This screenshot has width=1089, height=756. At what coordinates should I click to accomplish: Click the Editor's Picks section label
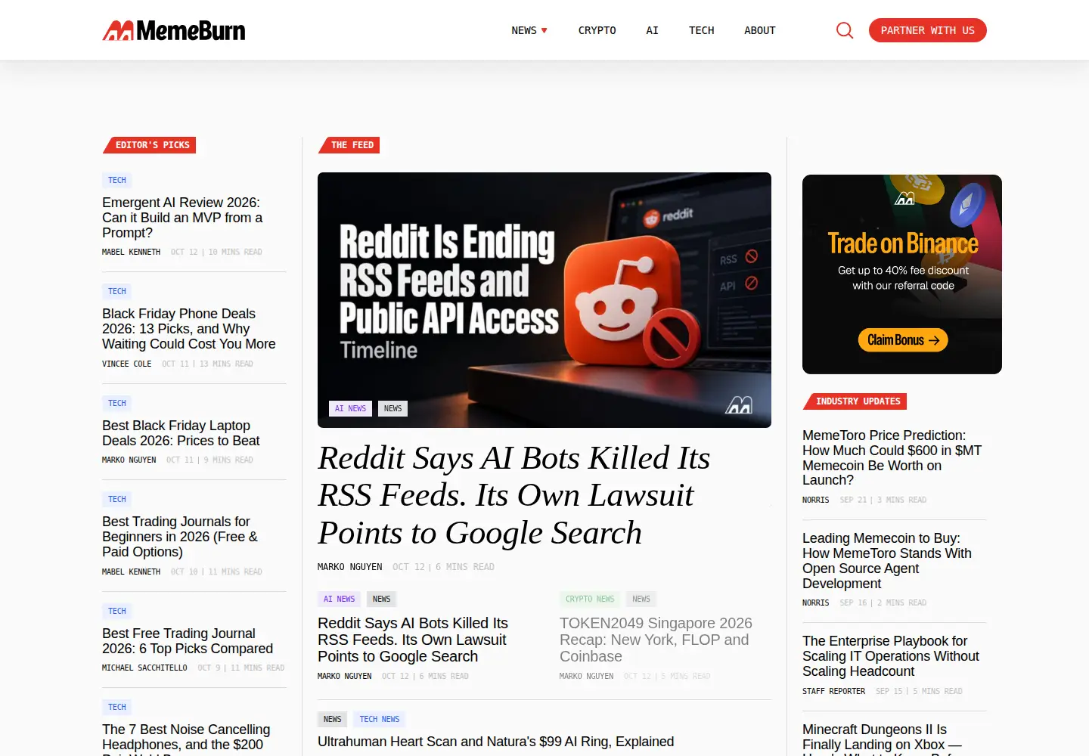click(x=150, y=145)
